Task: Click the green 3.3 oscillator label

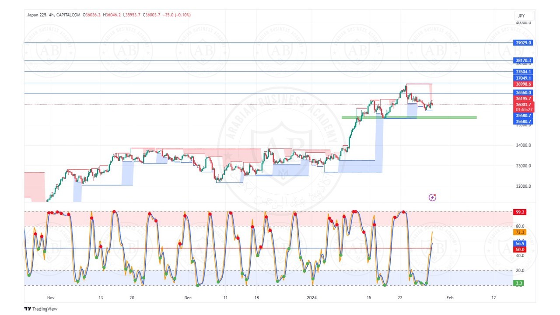Action: (x=519, y=283)
